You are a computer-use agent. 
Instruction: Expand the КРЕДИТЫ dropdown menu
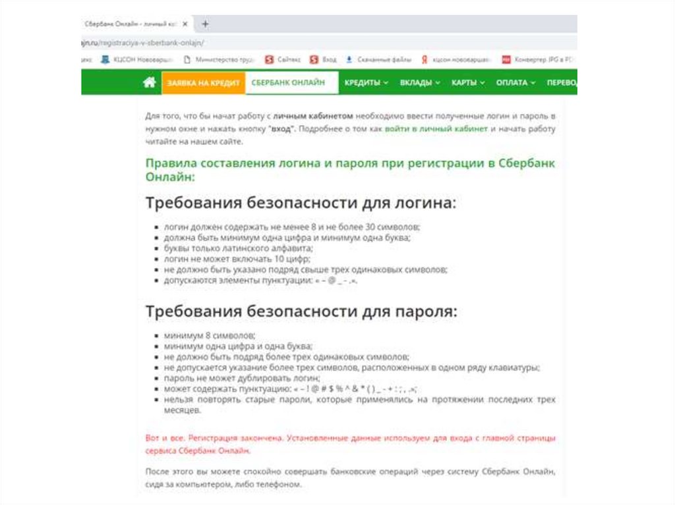366,82
